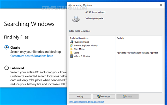Click the Index these locations label
The image size is (167, 105).
tap(79, 31)
